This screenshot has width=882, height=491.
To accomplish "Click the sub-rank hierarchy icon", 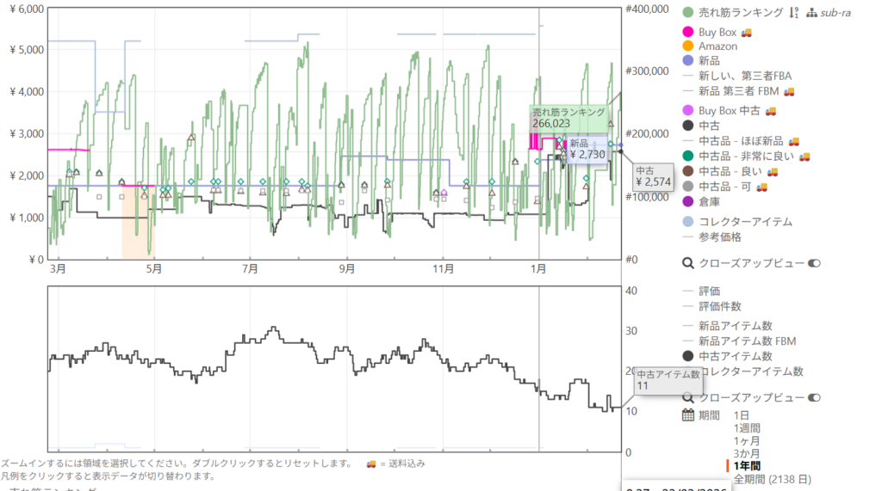I will pyautogui.click(x=811, y=13).
